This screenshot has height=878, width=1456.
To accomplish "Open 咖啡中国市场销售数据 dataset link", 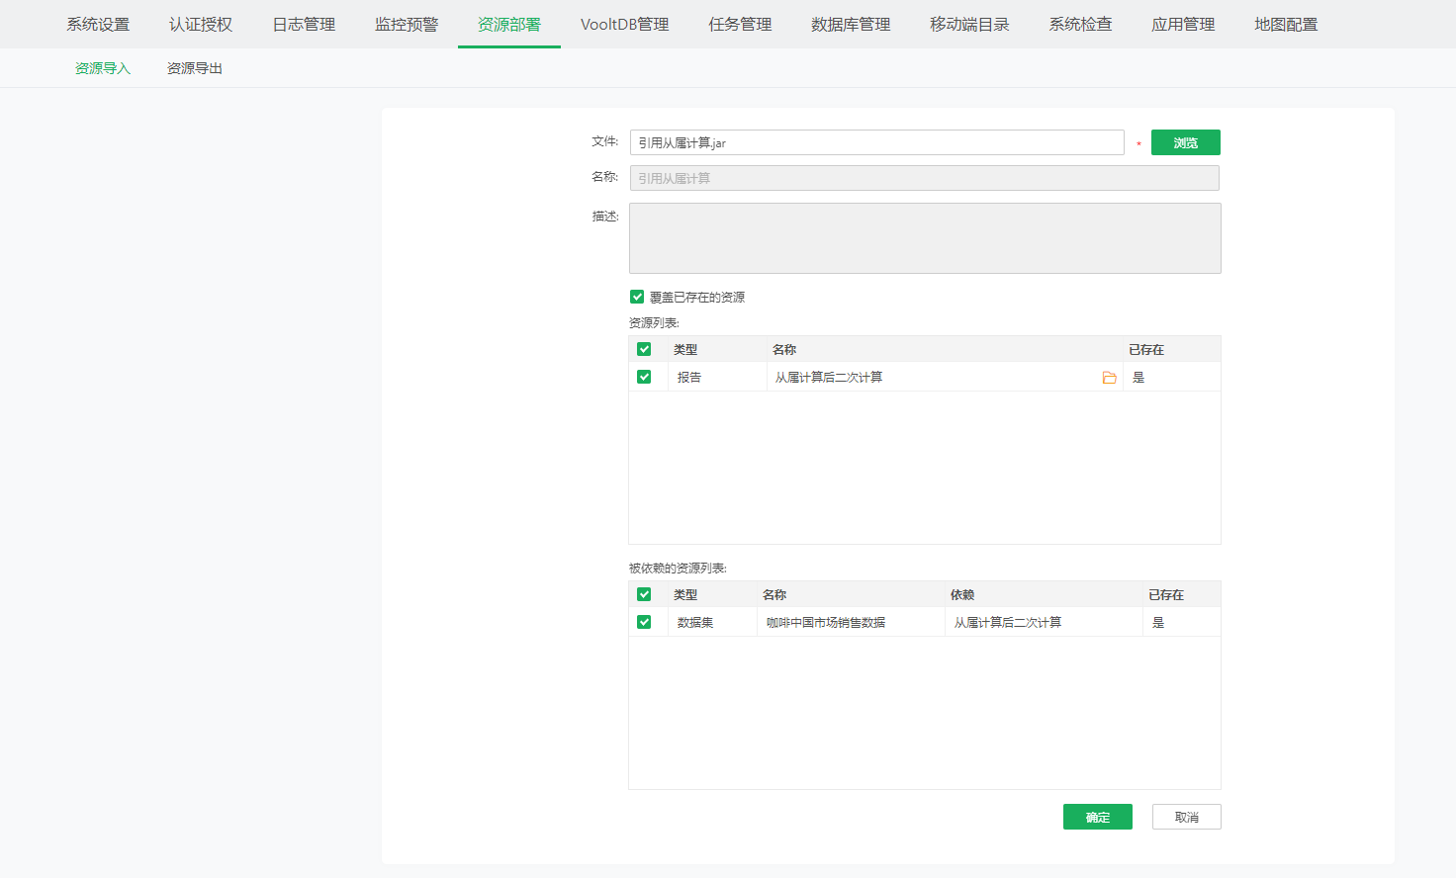I will [826, 622].
